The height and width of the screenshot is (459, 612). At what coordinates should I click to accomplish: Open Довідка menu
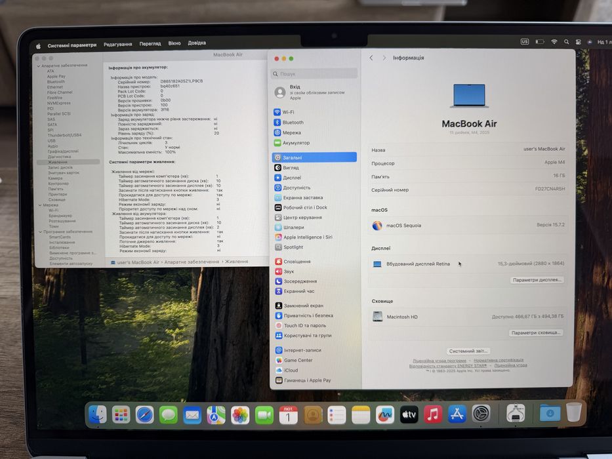tap(197, 43)
